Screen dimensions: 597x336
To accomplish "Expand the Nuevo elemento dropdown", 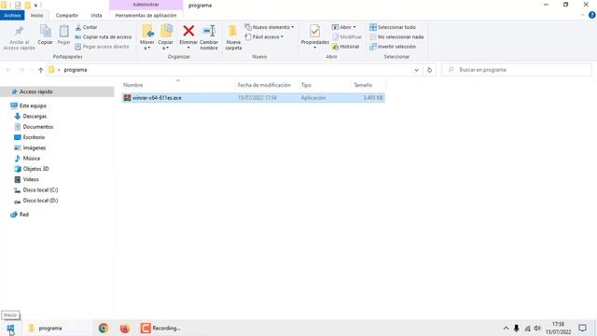I will pyautogui.click(x=270, y=27).
